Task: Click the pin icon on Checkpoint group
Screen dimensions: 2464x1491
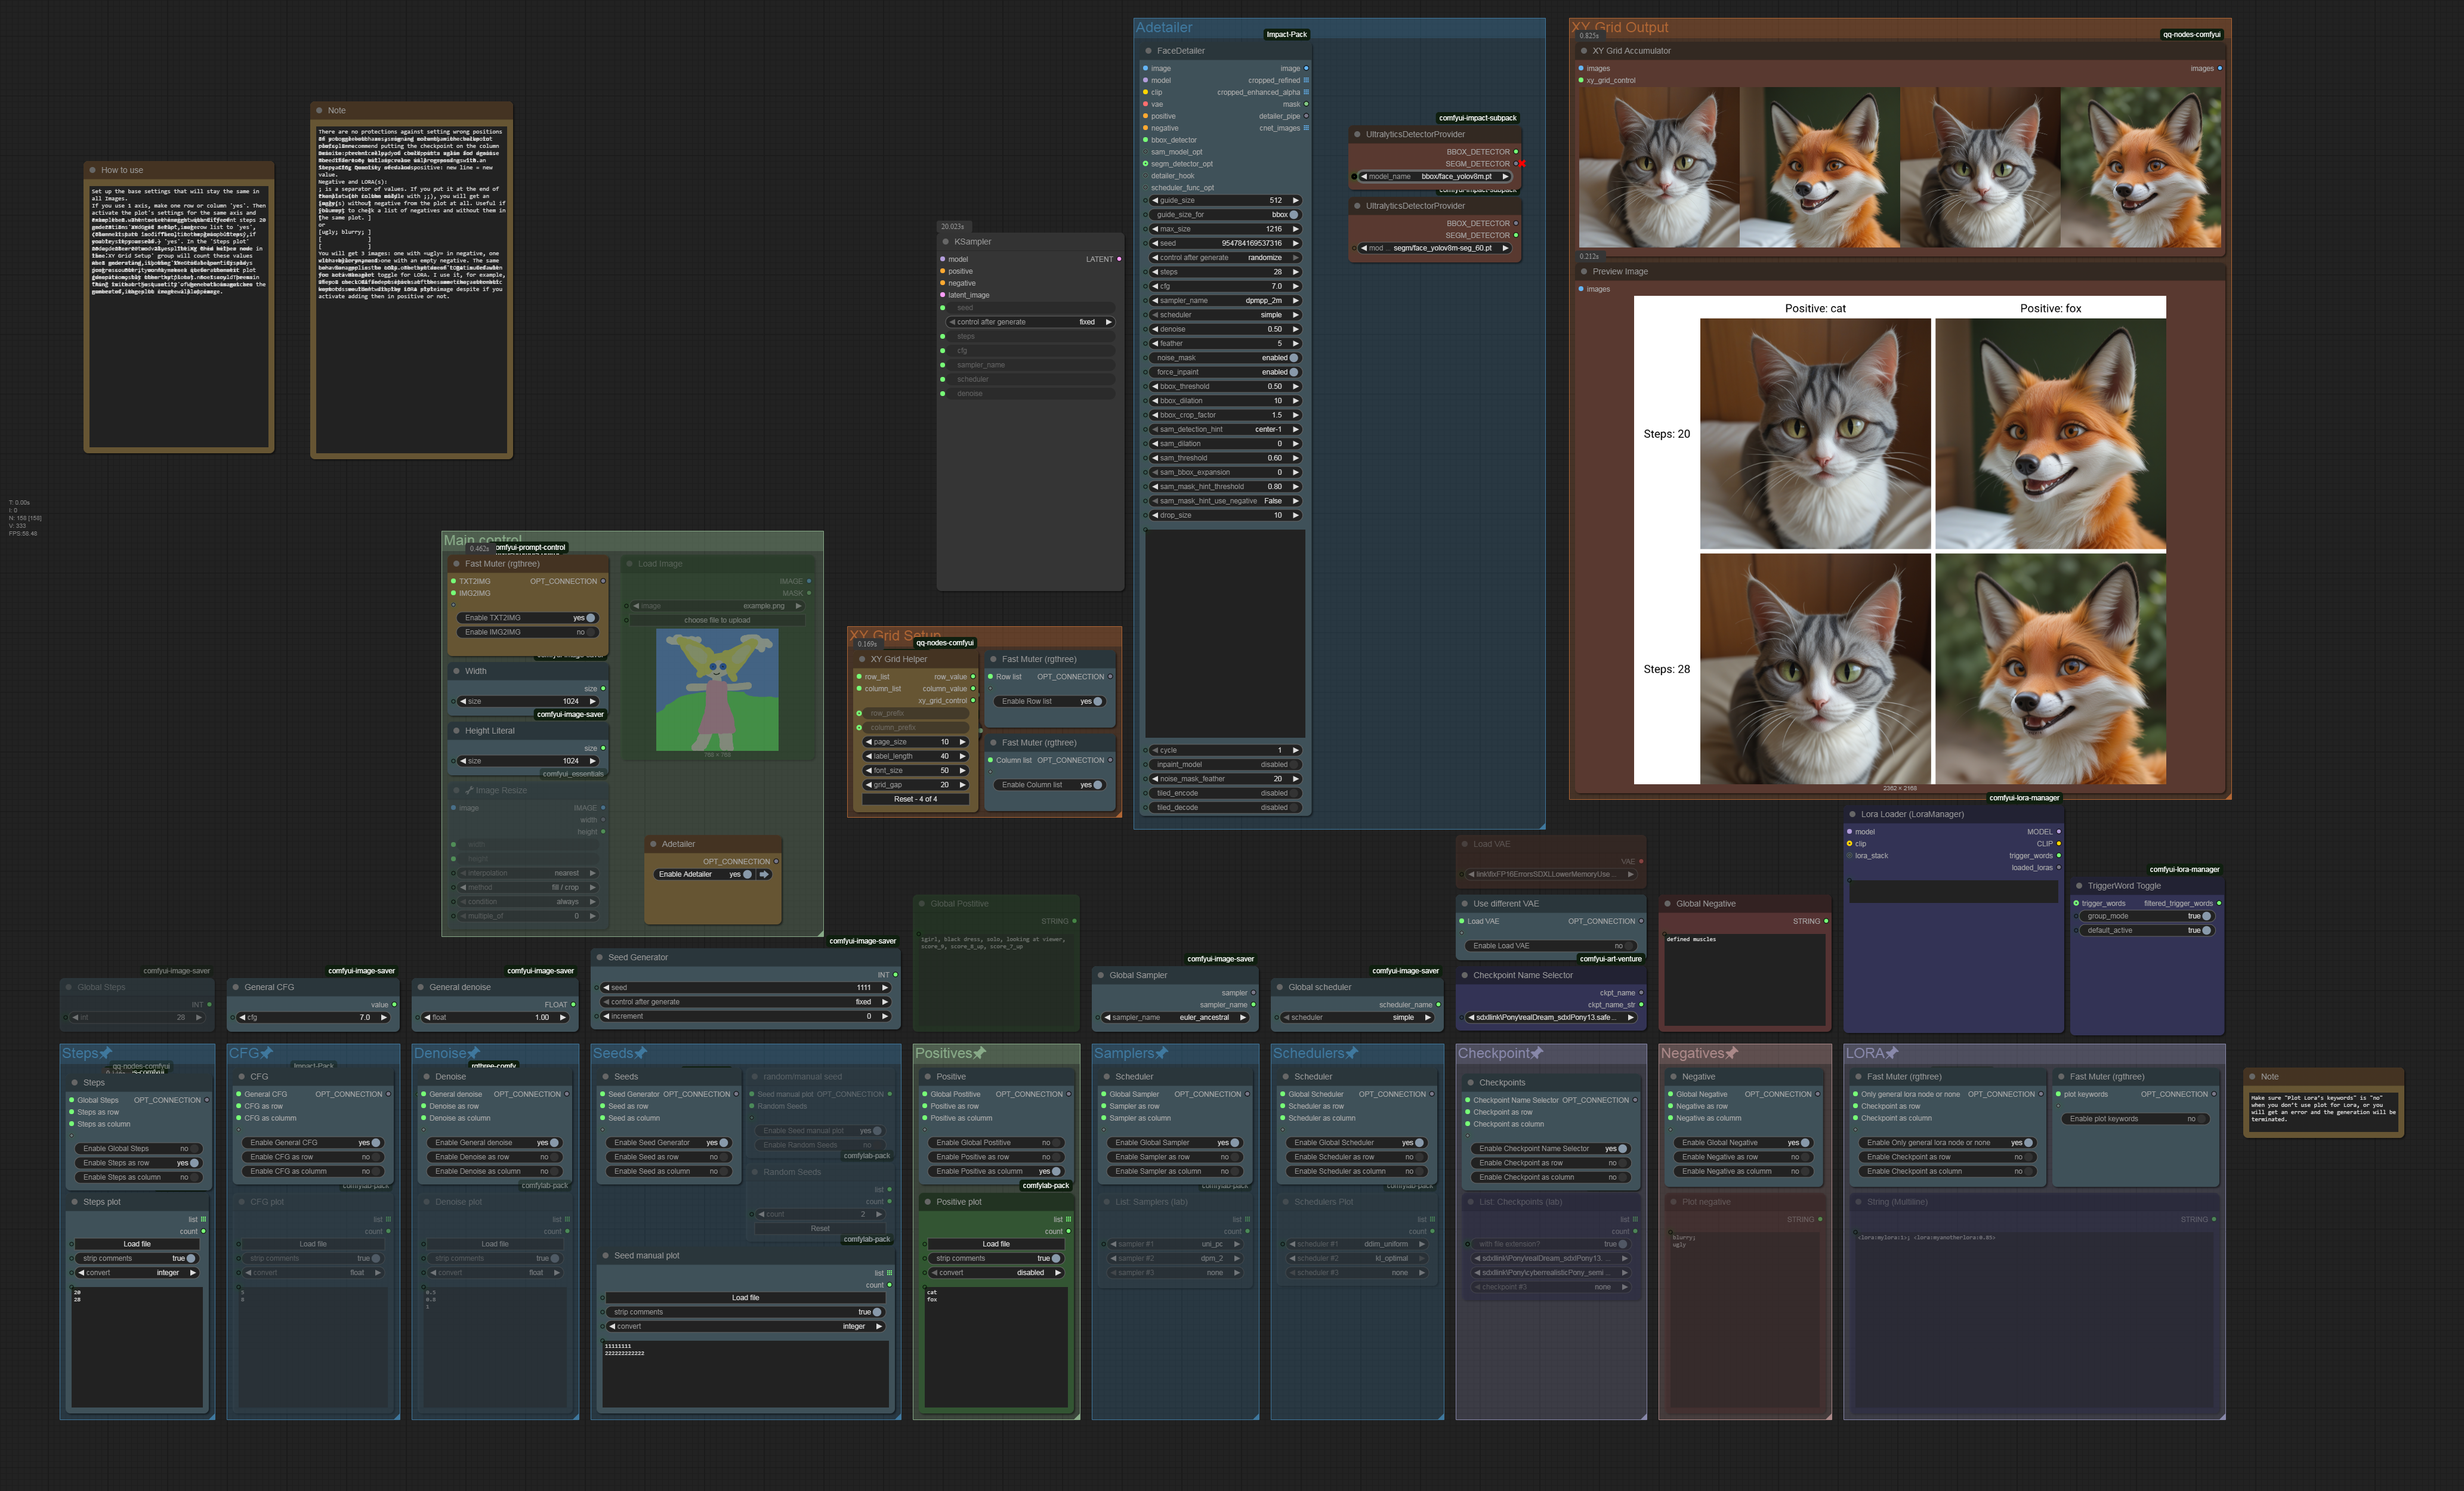Action: coord(1537,1053)
